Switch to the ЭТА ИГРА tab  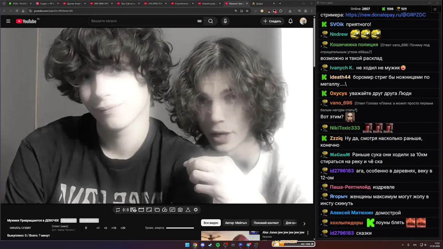click(x=155, y=3)
